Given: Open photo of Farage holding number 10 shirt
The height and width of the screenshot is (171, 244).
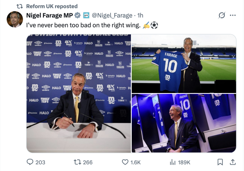Looking at the screenshot, I should pos(184,63).
